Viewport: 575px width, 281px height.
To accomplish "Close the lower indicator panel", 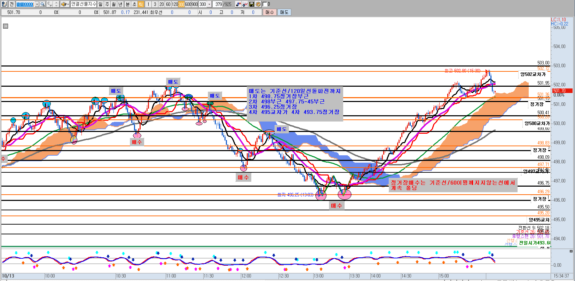I will [571, 251].
